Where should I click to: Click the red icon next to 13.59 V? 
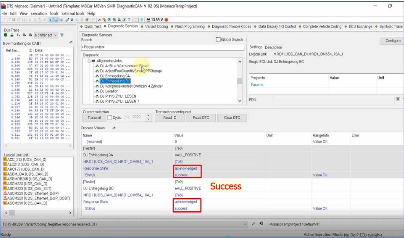click(x=166, y=20)
